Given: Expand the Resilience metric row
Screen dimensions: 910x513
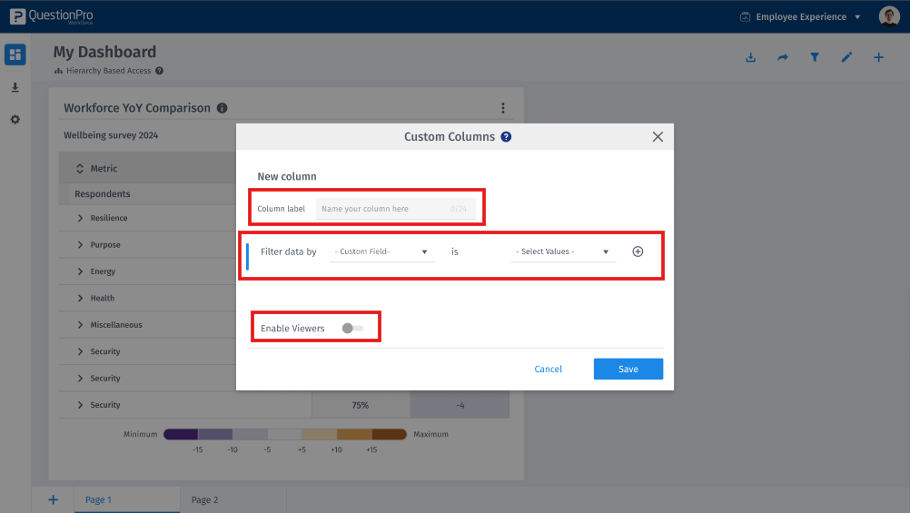Looking at the screenshot, I should pos(80,219).
